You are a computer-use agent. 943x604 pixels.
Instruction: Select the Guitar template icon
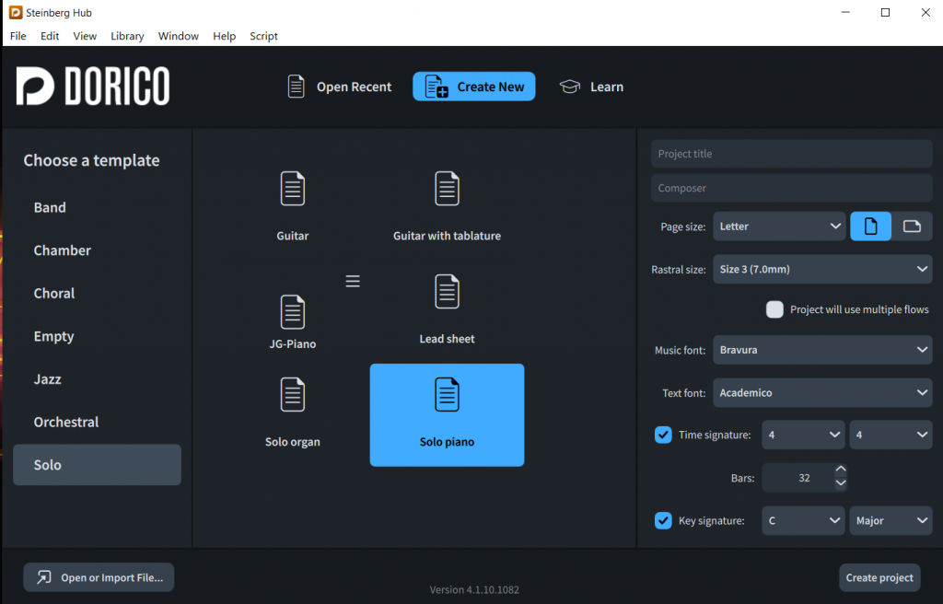[x=293, y=190]
